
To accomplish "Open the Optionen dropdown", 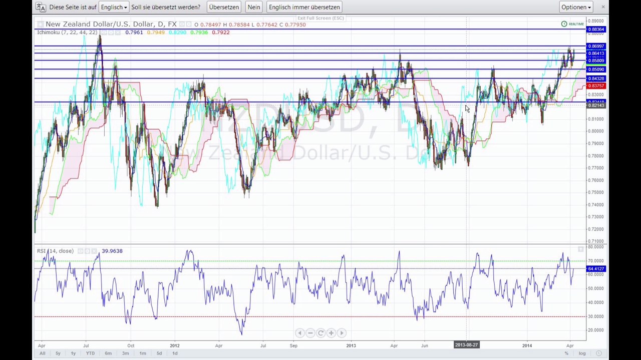I will (x=576, y=7).
